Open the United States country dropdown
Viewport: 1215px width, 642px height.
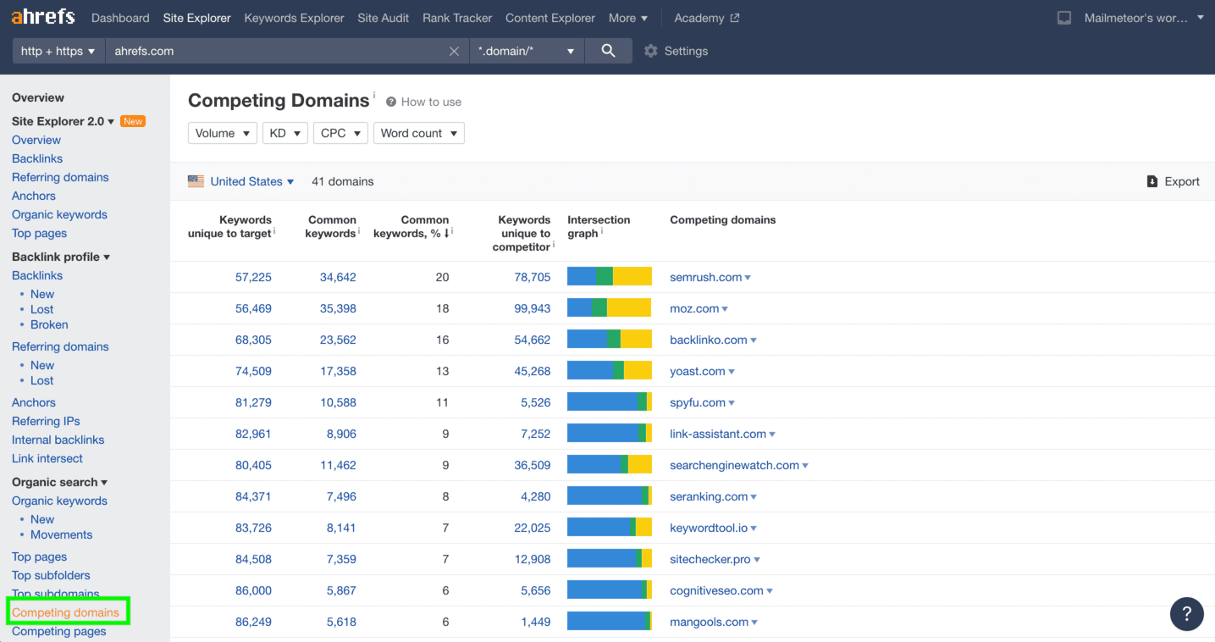252,181
